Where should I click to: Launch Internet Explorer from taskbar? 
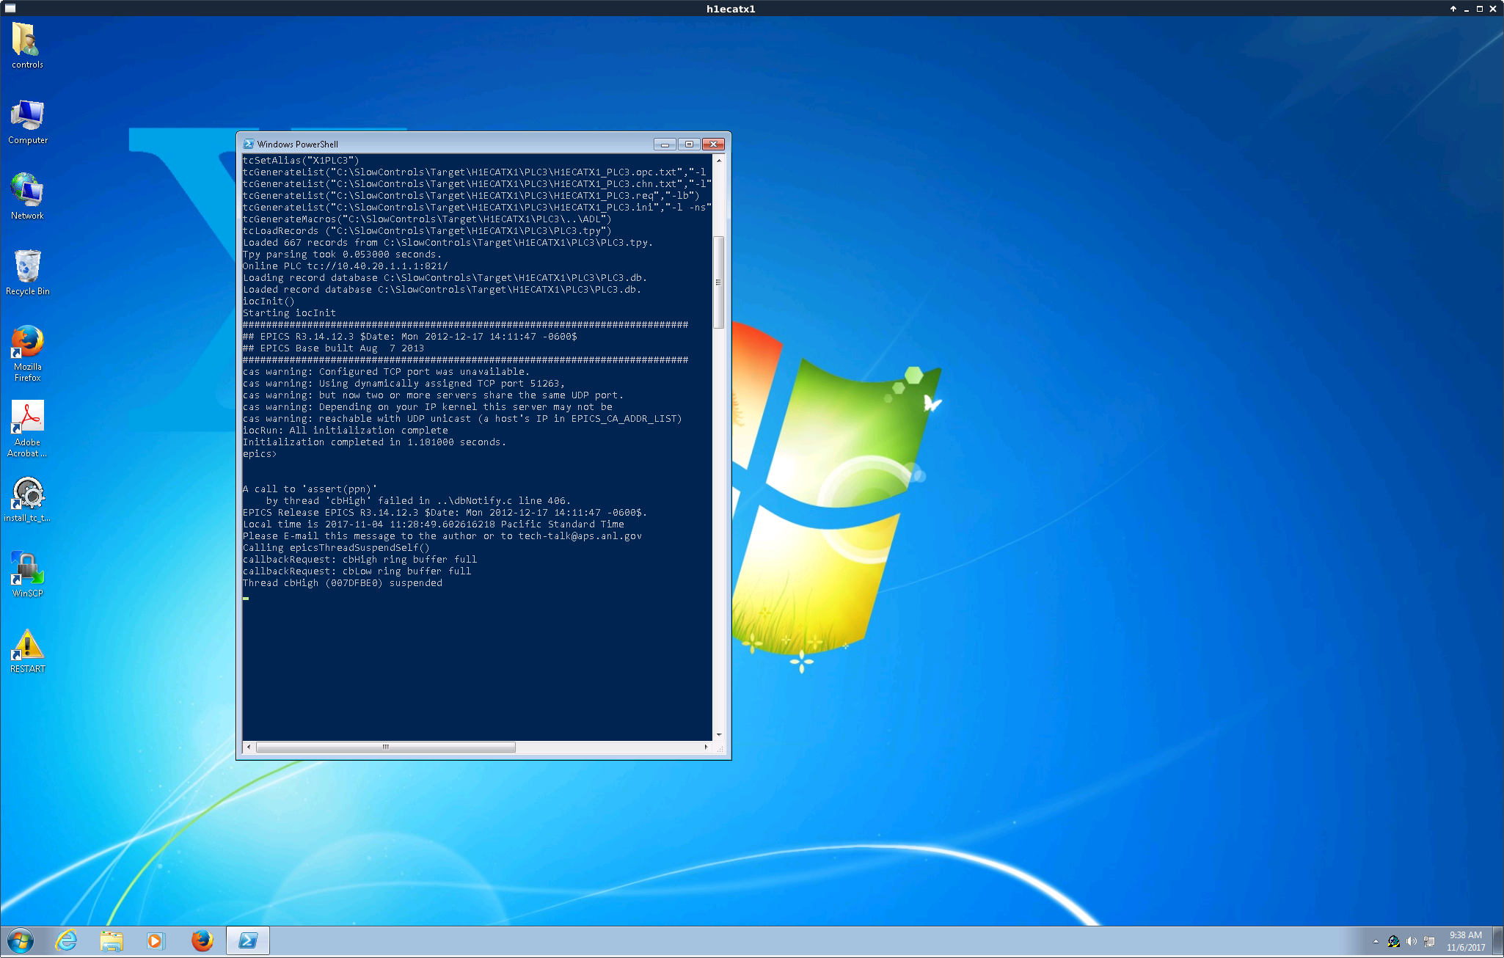(x=67, y=940)
